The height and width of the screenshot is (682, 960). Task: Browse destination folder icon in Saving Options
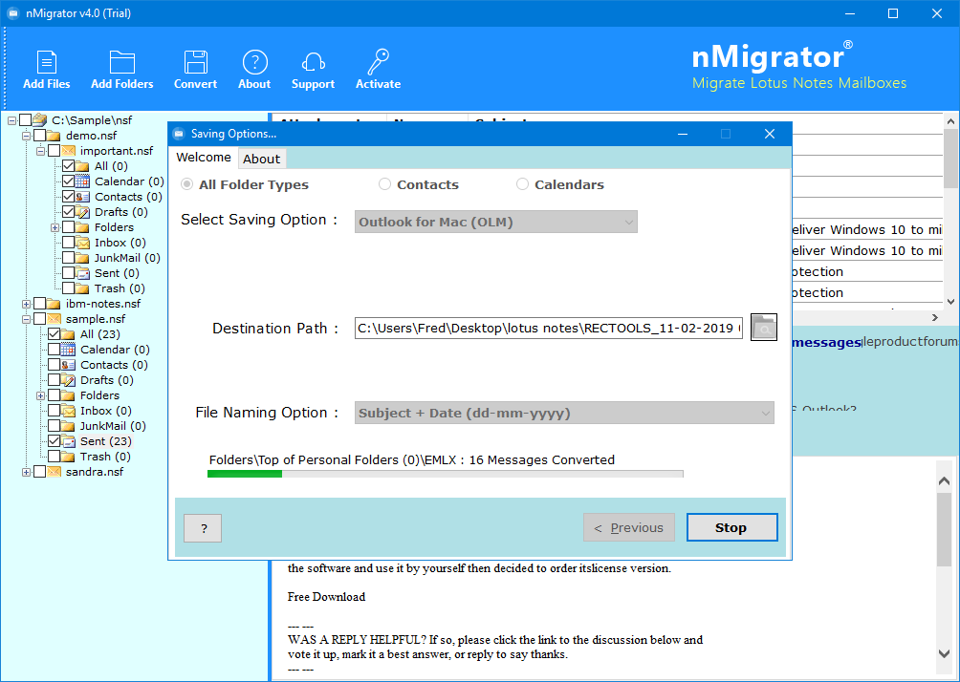[763, 328]
